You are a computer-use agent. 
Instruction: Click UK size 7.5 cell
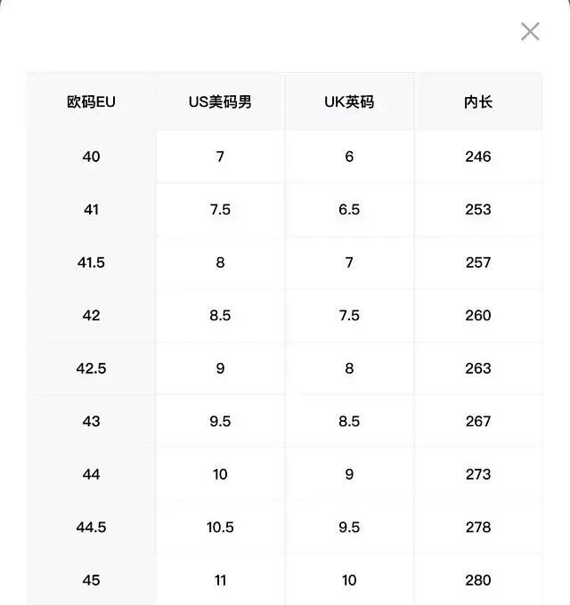pyautogui.click(x=349, y=316)
